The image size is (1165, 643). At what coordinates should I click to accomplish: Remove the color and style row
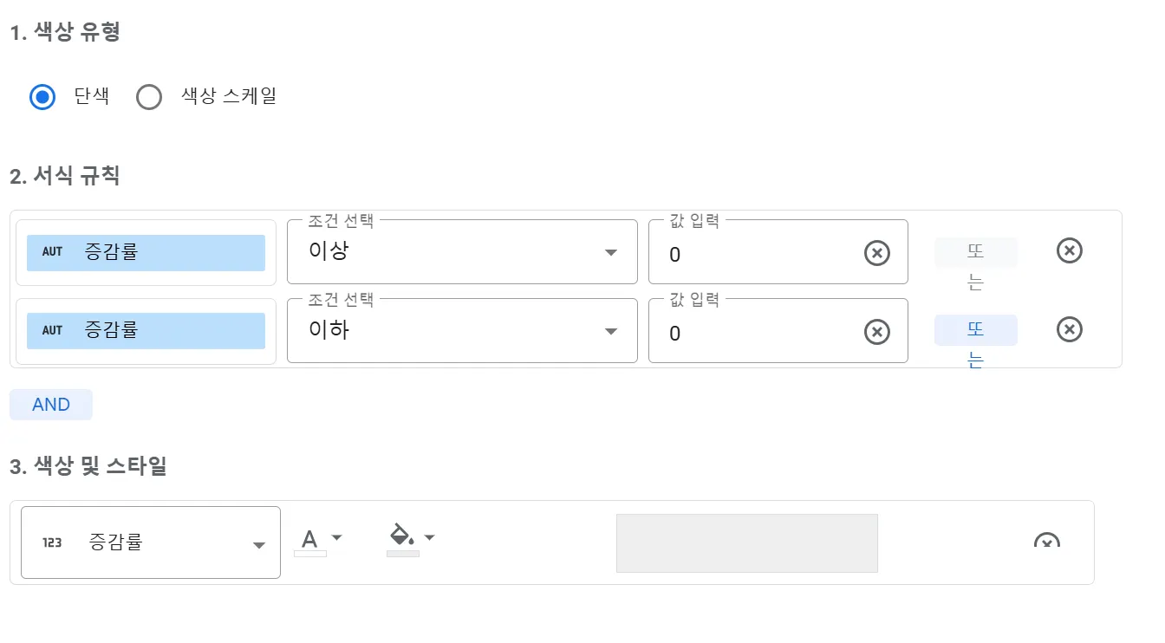1047,542
